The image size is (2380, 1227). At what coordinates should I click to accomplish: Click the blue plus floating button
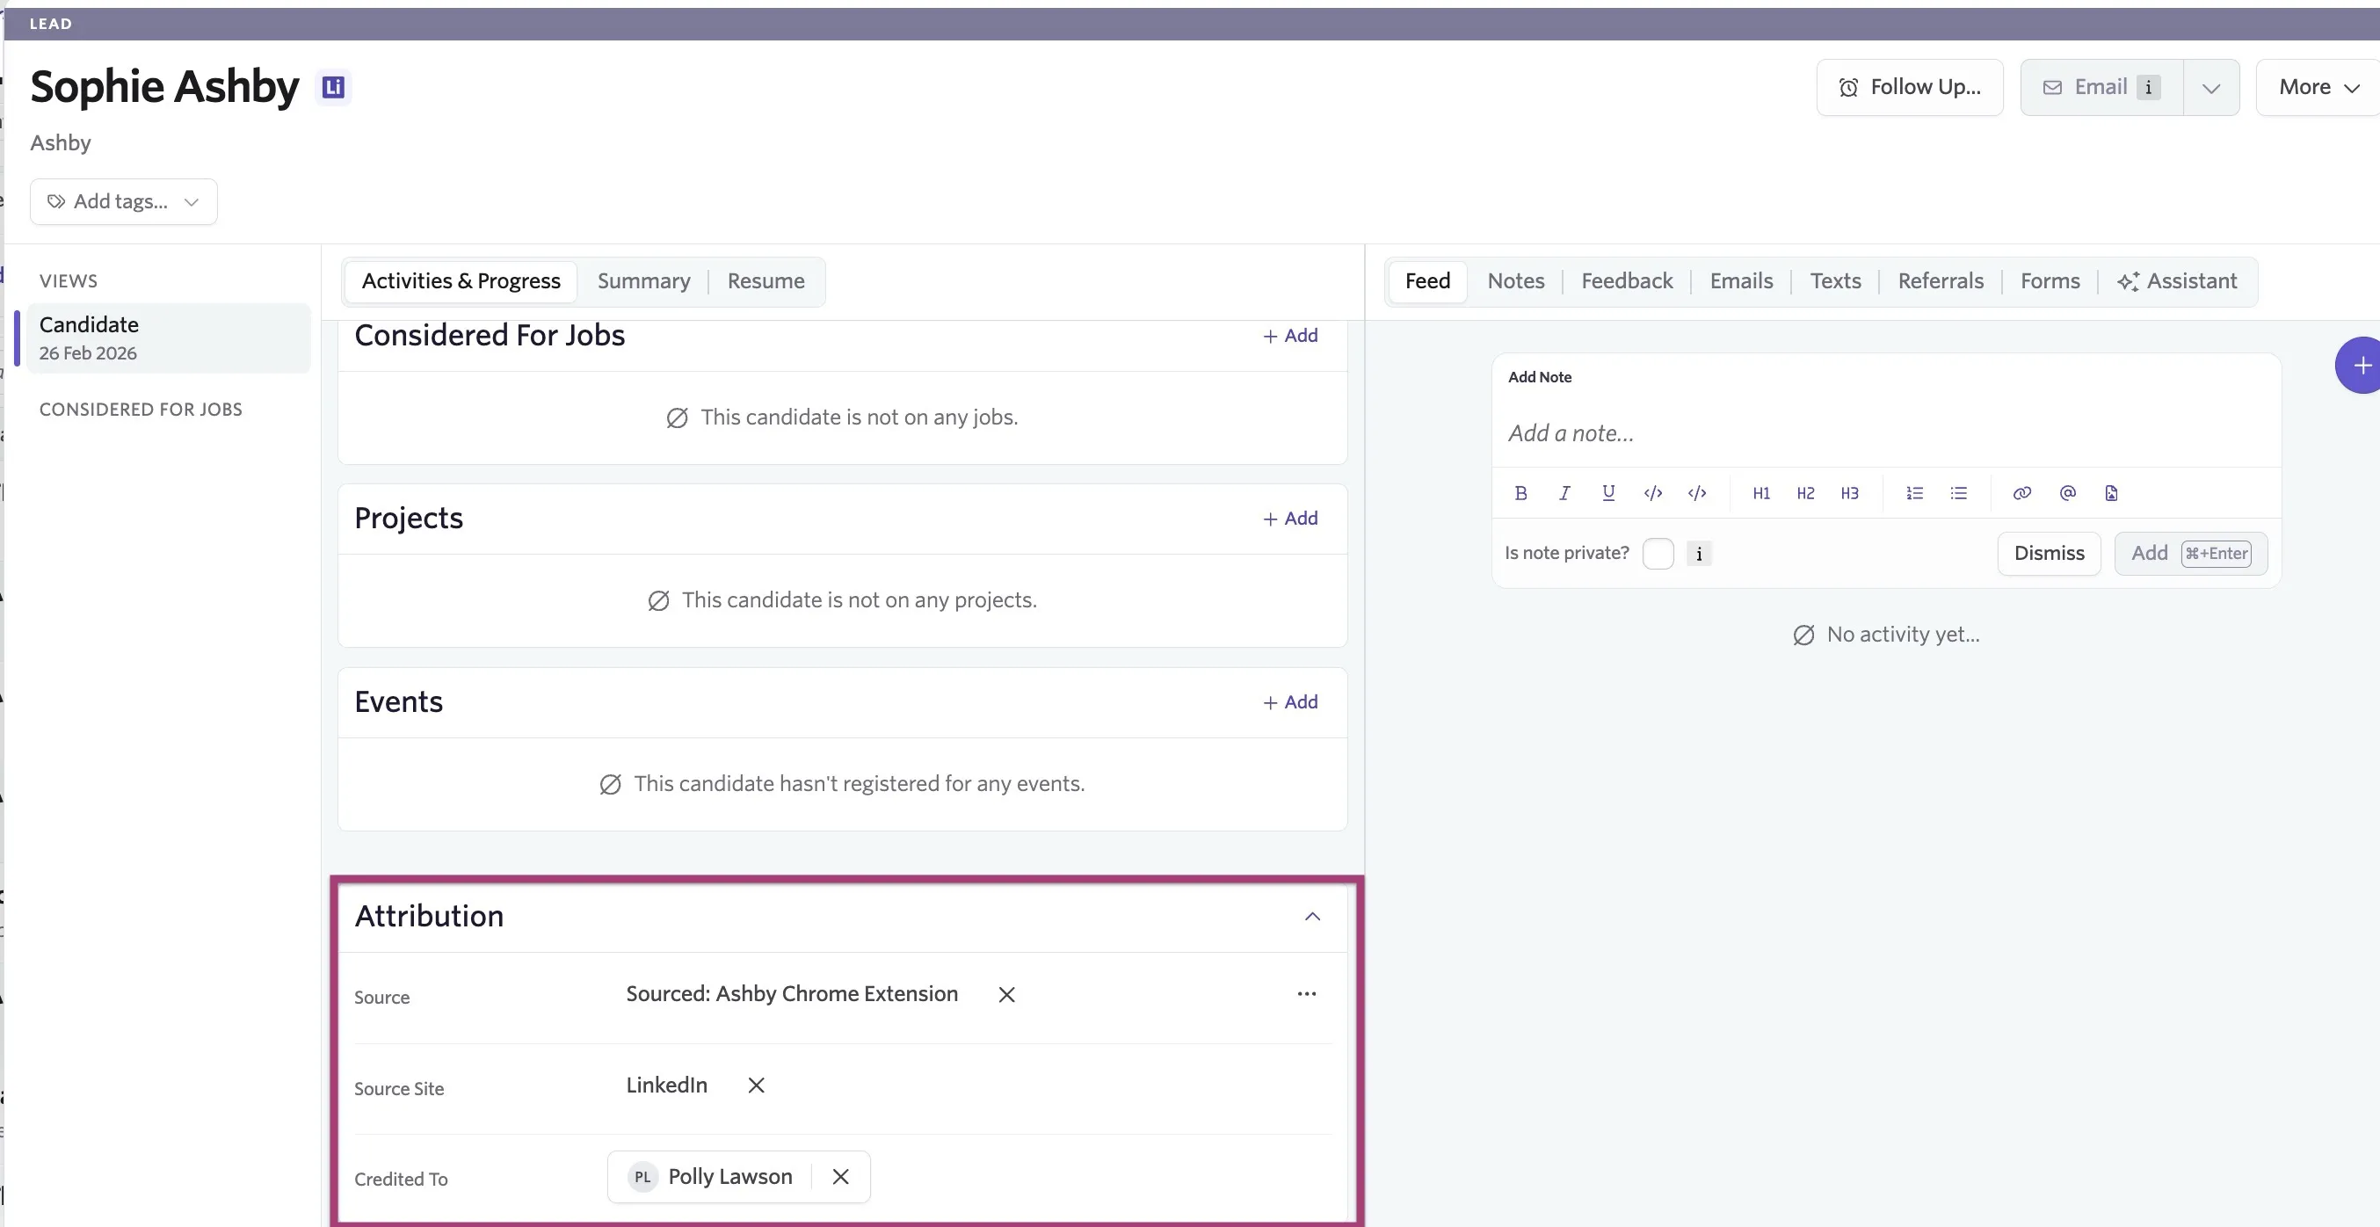pyautogui.click(x=2361, y=365)
